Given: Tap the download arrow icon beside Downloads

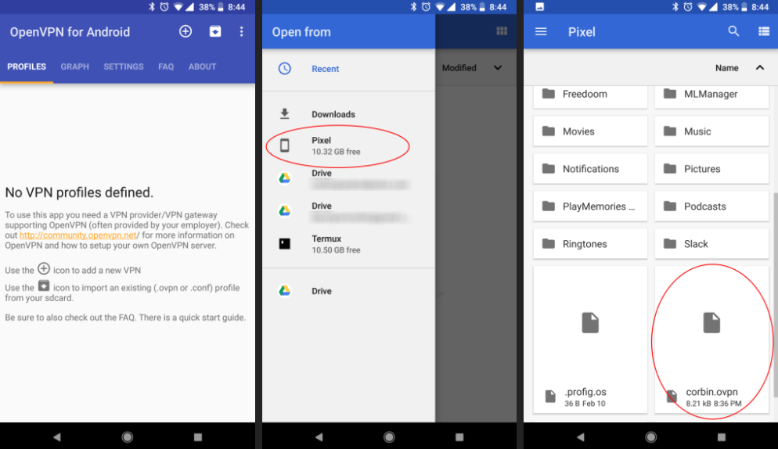Looking at the screenshot, I should (284, 114).
